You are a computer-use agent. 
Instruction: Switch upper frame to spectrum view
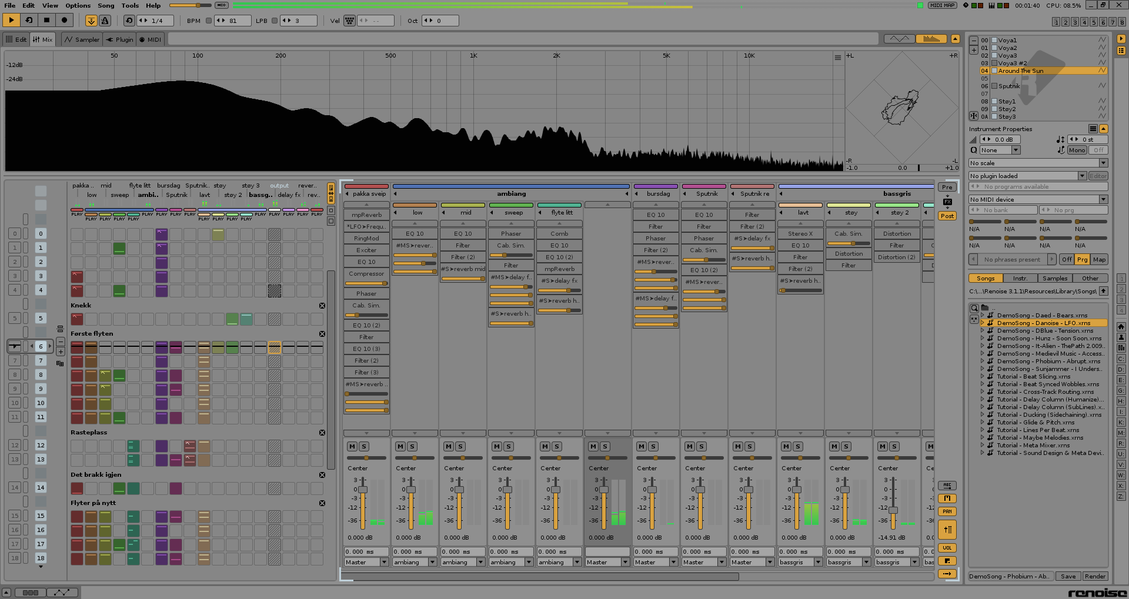tap(931, 39)
